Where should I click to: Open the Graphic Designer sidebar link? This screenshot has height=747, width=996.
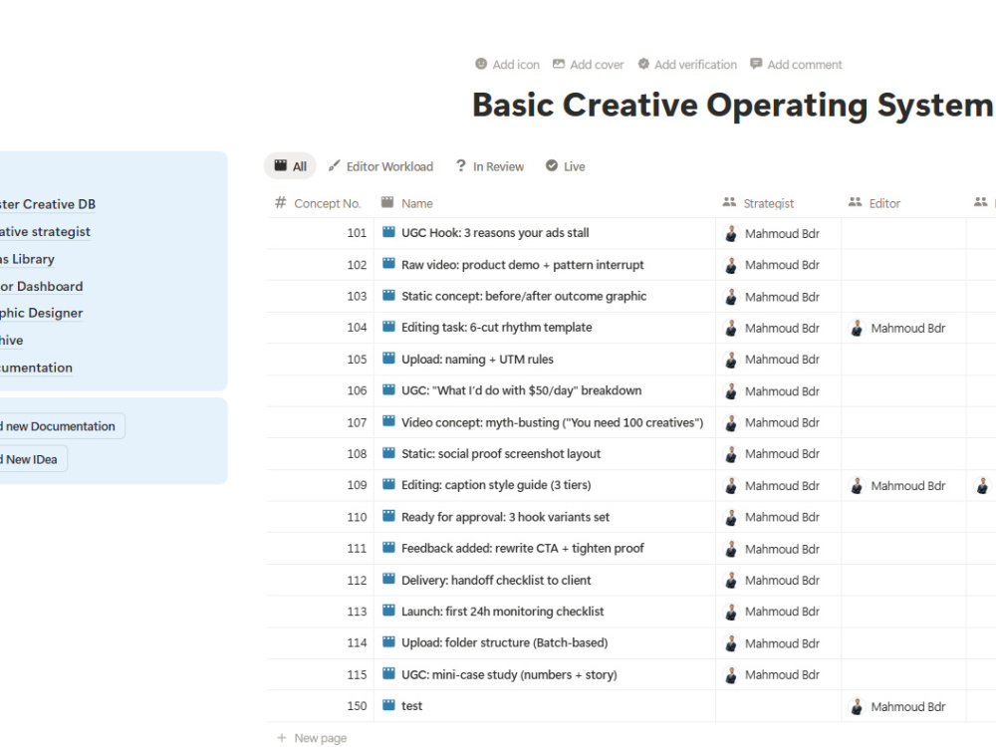[41, 313]
